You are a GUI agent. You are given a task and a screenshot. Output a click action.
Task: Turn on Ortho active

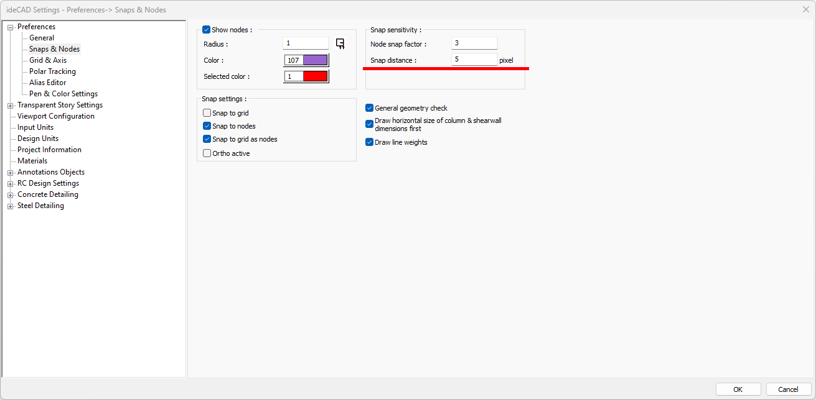(x=207, y=153)
